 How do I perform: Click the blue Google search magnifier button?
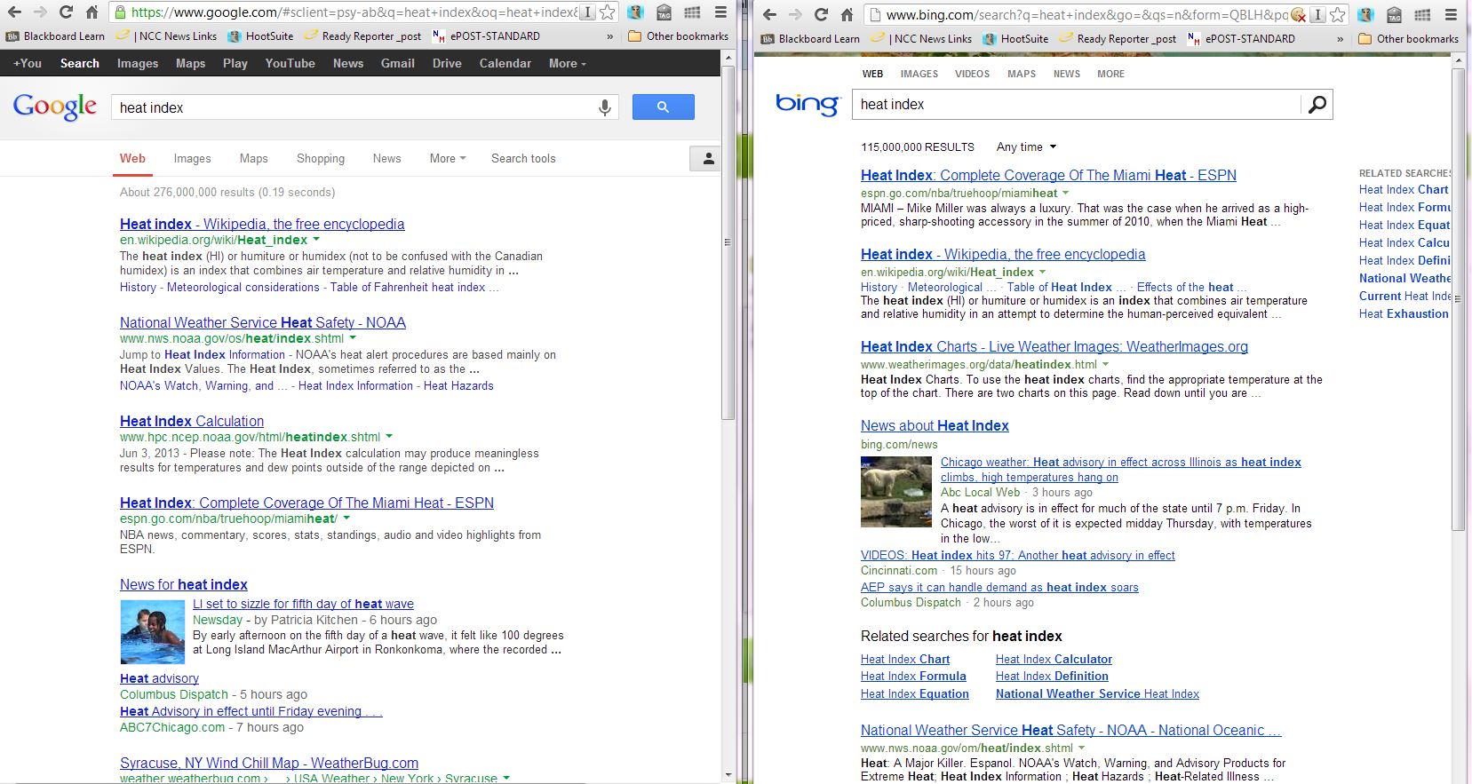664,107
